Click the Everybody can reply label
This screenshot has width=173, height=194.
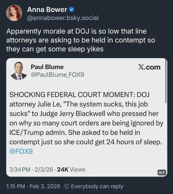coord(97,186)
